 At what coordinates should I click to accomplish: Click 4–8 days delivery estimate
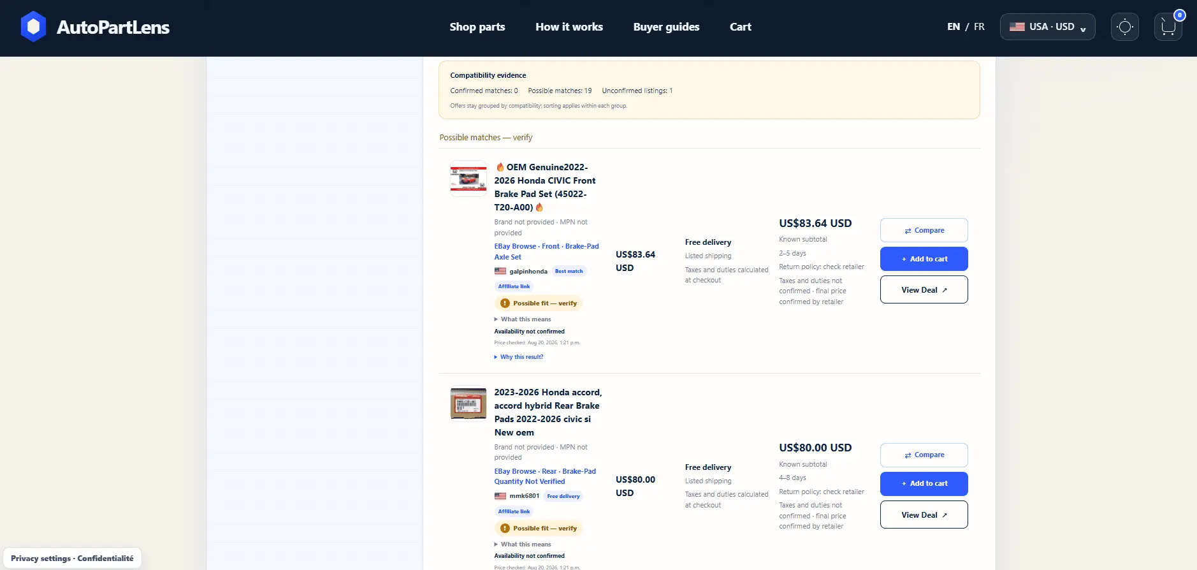[x=792, y=478]
